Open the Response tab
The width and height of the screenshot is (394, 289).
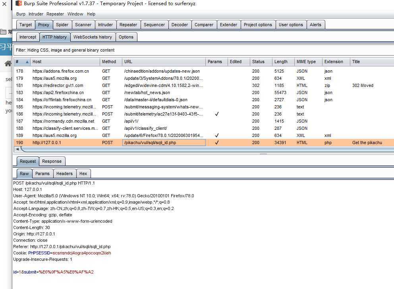pyautogui.click(x=52, y=161)
